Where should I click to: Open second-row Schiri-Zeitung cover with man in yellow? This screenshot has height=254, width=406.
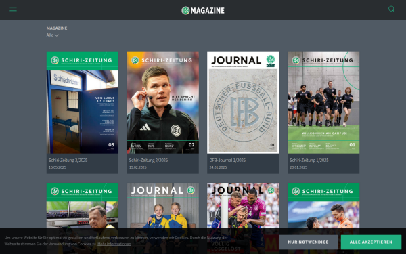(83, 205)
